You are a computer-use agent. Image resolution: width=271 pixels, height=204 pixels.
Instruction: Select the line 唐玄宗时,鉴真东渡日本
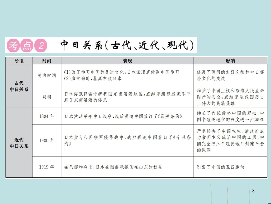pos(93,78)
